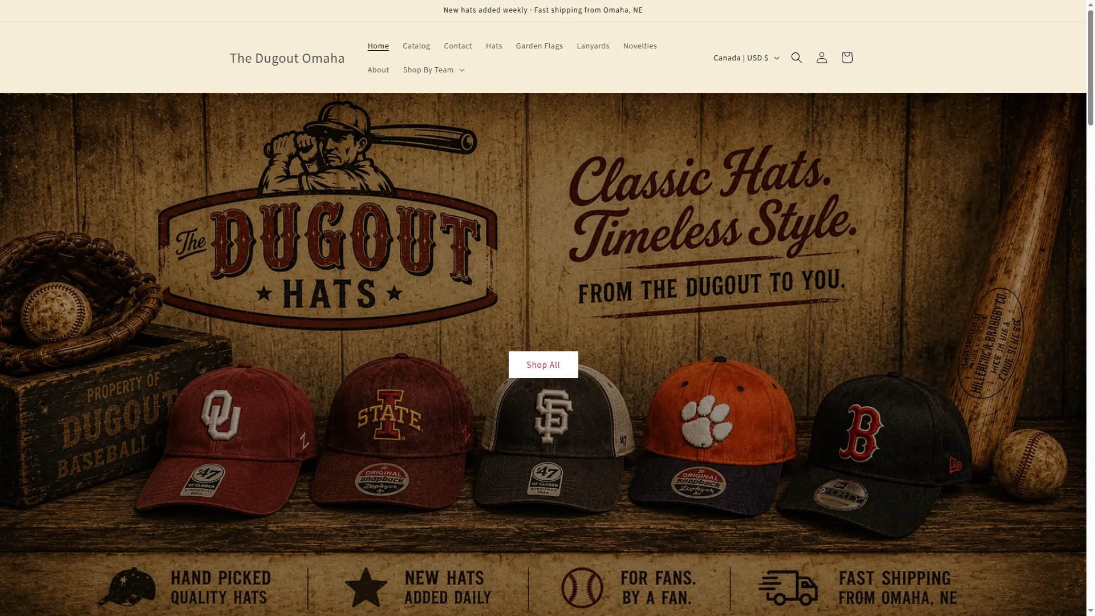
Task: Click the announcement bar text about new hats
Action: [543, 10]
